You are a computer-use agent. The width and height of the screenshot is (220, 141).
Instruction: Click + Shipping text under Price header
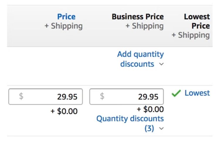coord(64,26)
